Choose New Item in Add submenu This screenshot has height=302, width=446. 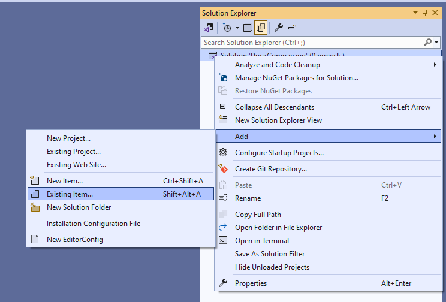click(x=121, y=181)
